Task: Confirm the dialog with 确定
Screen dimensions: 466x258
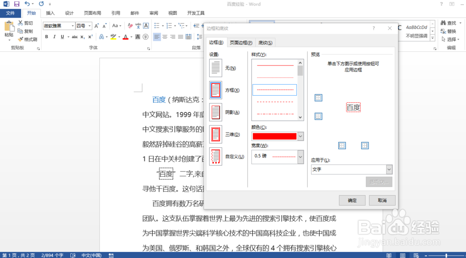Action: (352, 200)
